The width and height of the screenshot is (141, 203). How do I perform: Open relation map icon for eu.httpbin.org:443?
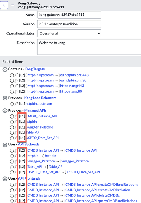(x=16, y=75)
